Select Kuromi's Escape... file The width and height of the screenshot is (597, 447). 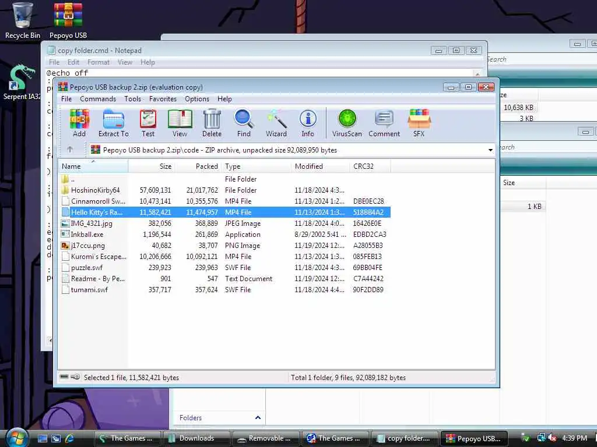click(225, 256)
